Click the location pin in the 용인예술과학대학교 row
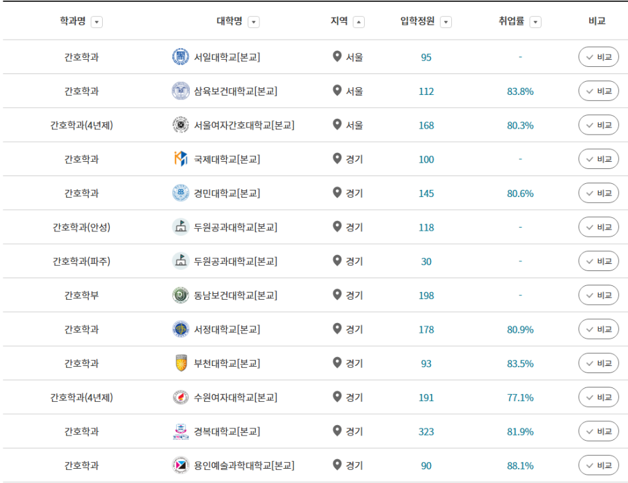The width and height of the screenshot is (628, 483). point(337,465)
